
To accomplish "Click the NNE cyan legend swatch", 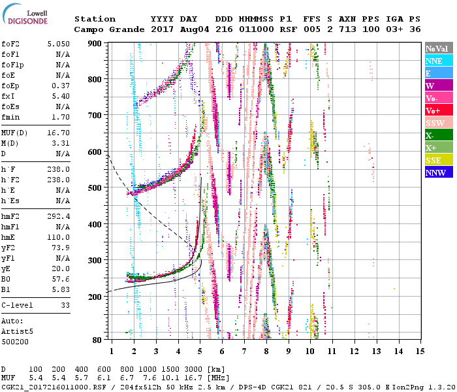I will click(438, 61).
